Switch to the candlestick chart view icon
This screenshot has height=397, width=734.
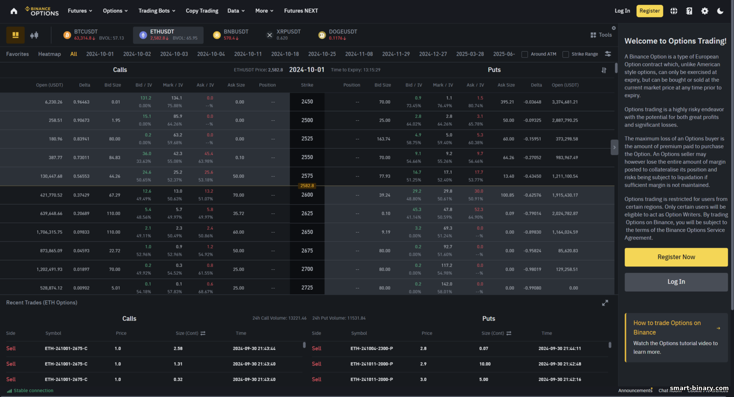[x=34, y=35]
